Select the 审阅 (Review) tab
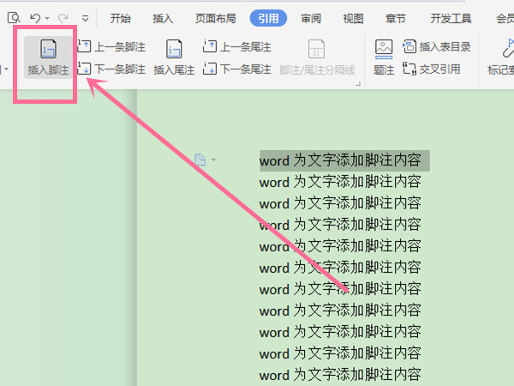514x386 pixels. click(x=311, y=17)
